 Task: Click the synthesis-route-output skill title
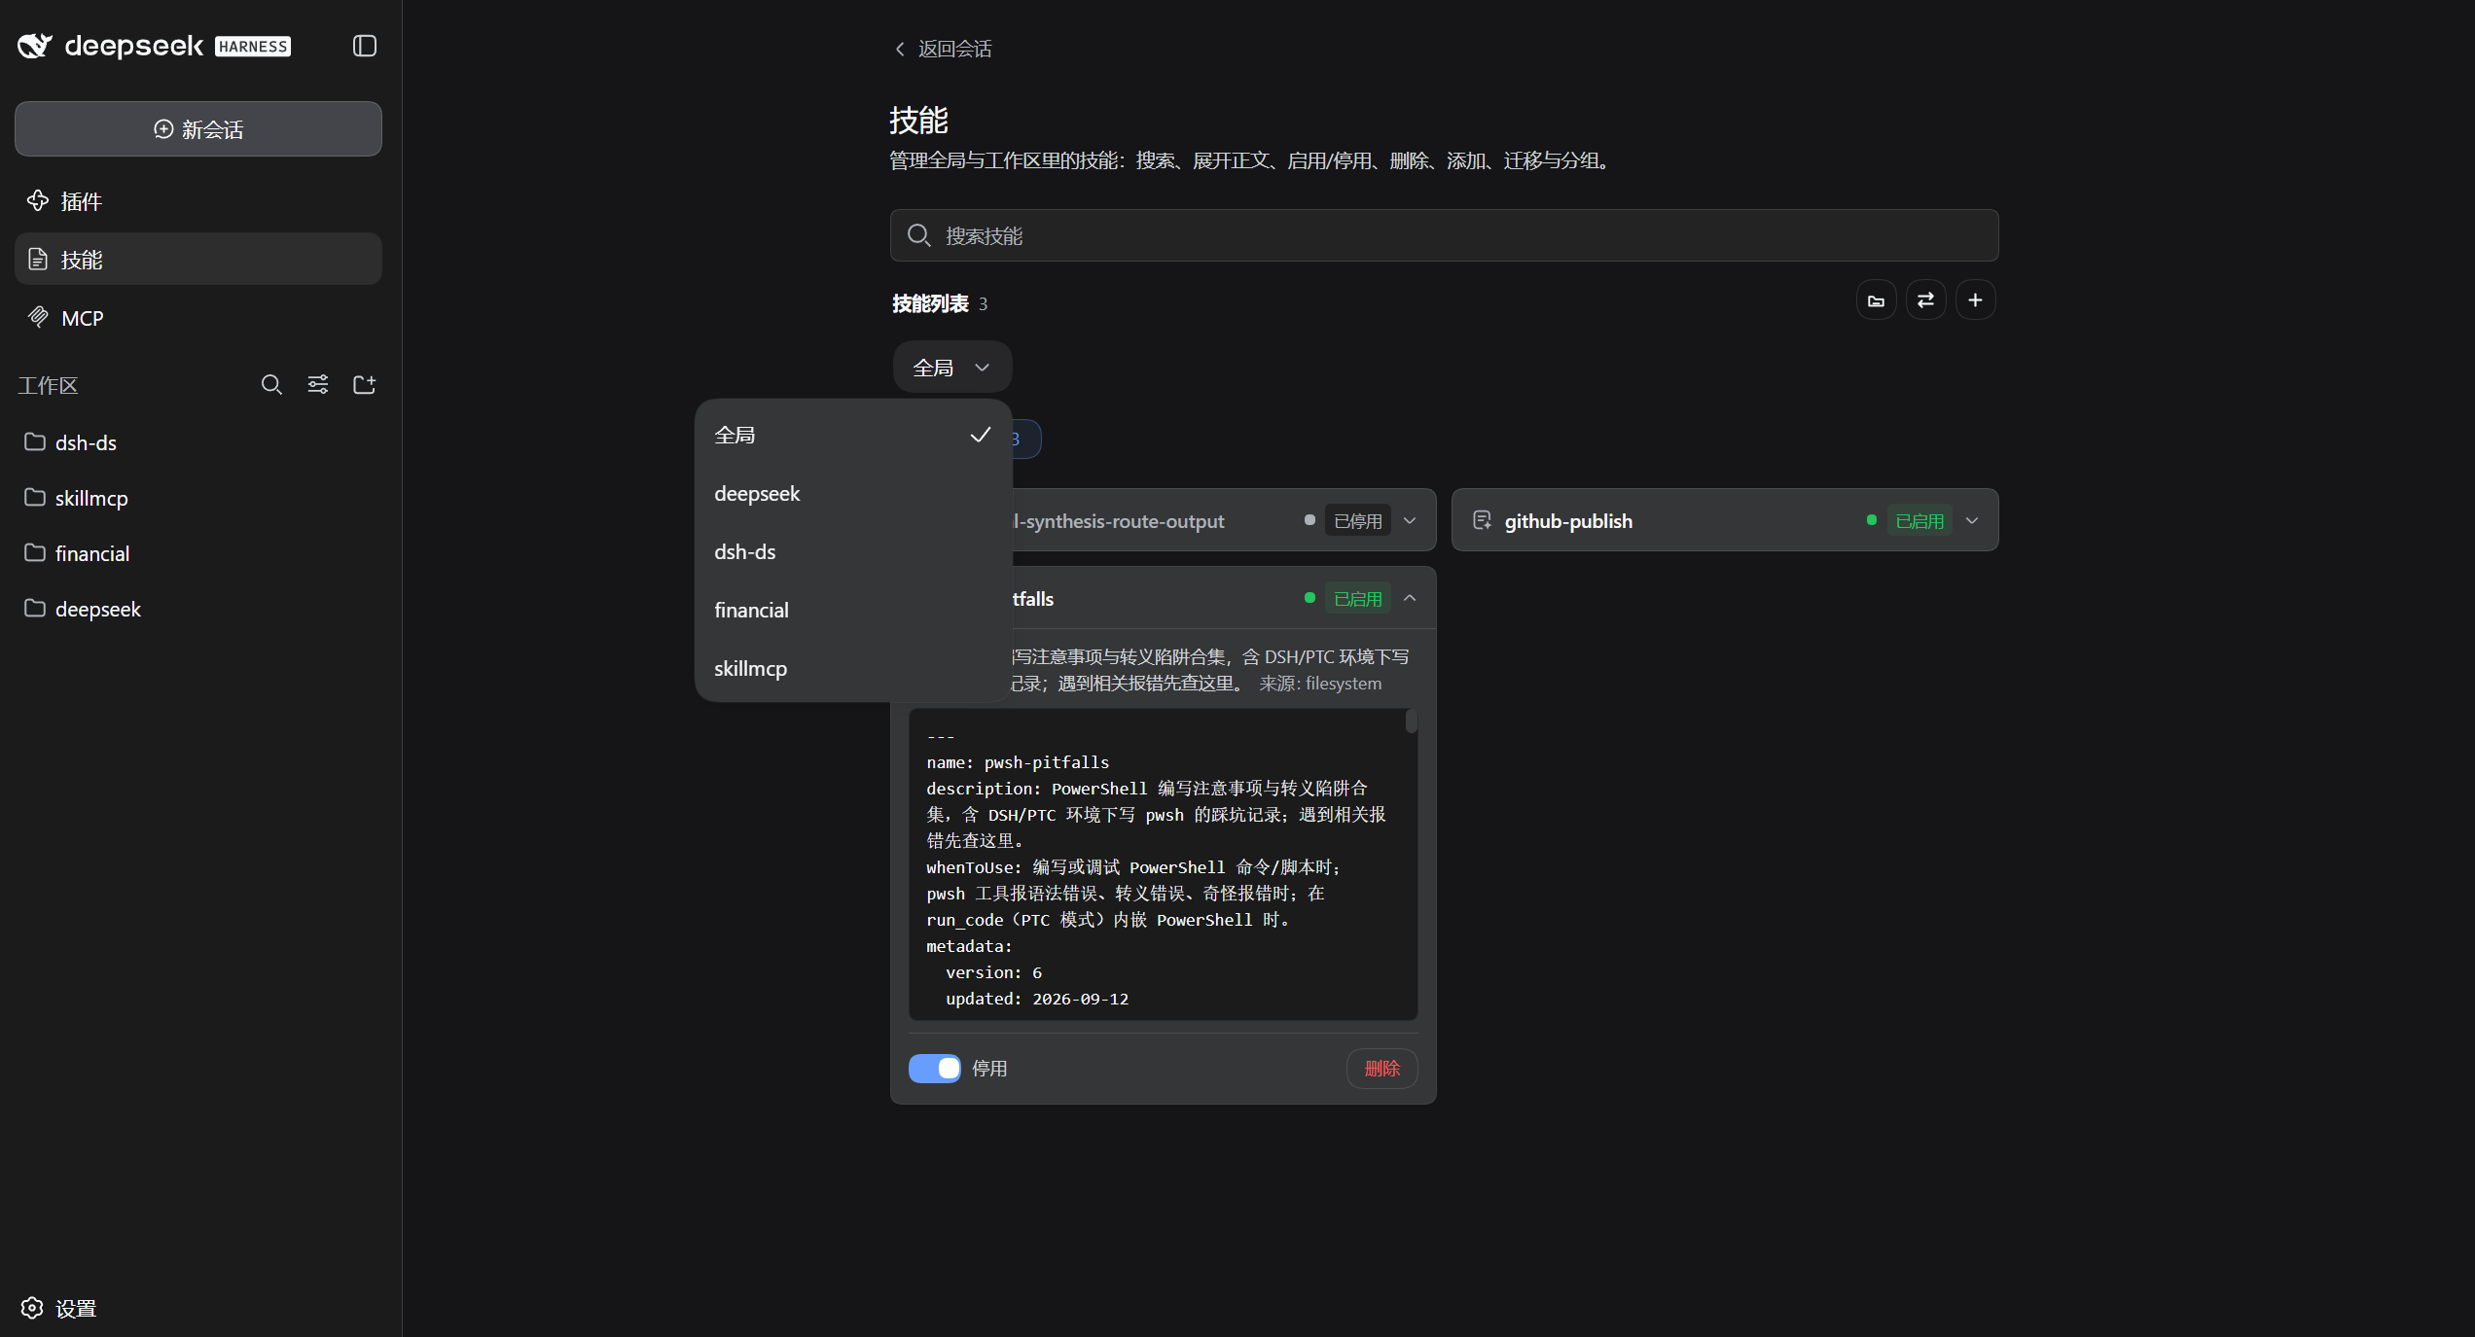click(x=1118, y=521)
